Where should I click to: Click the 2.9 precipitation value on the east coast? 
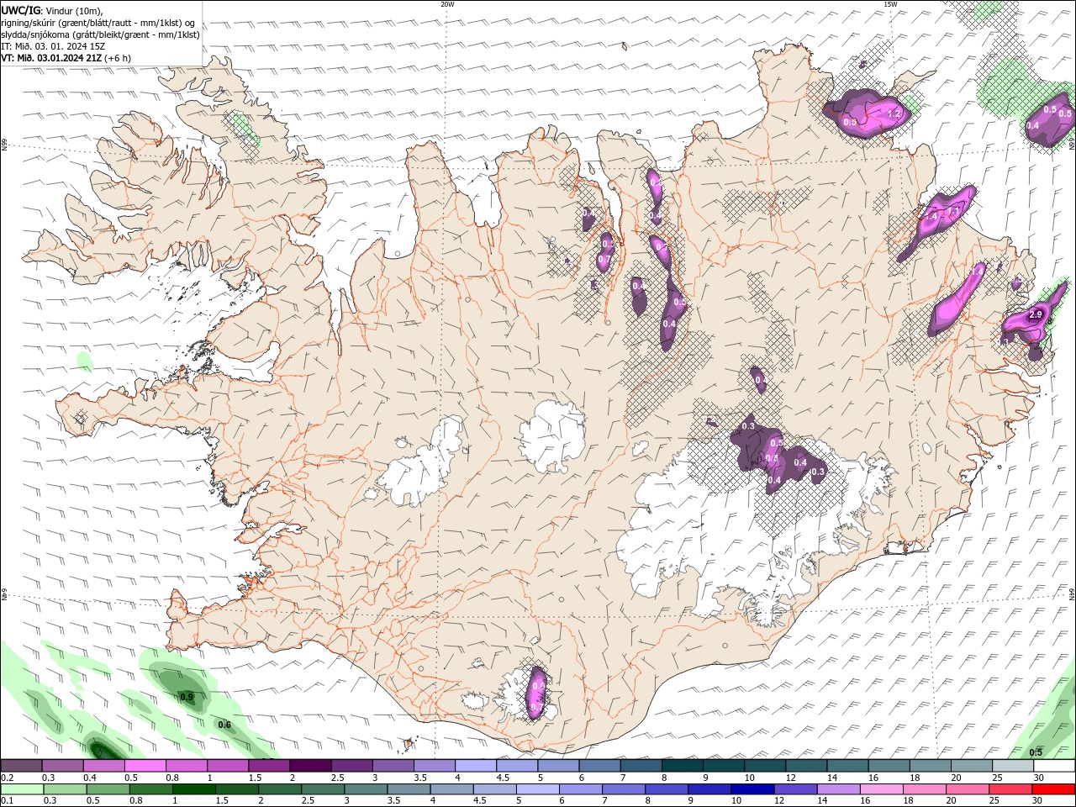(1036, 314)
